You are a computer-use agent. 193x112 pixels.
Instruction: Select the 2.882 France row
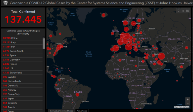22,64
